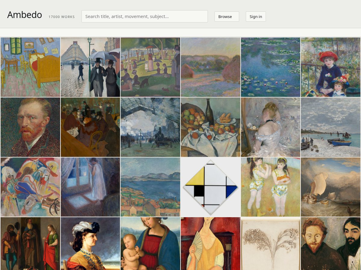Click the Sign in button
This screenshot has height=270, width=361.
256,16
